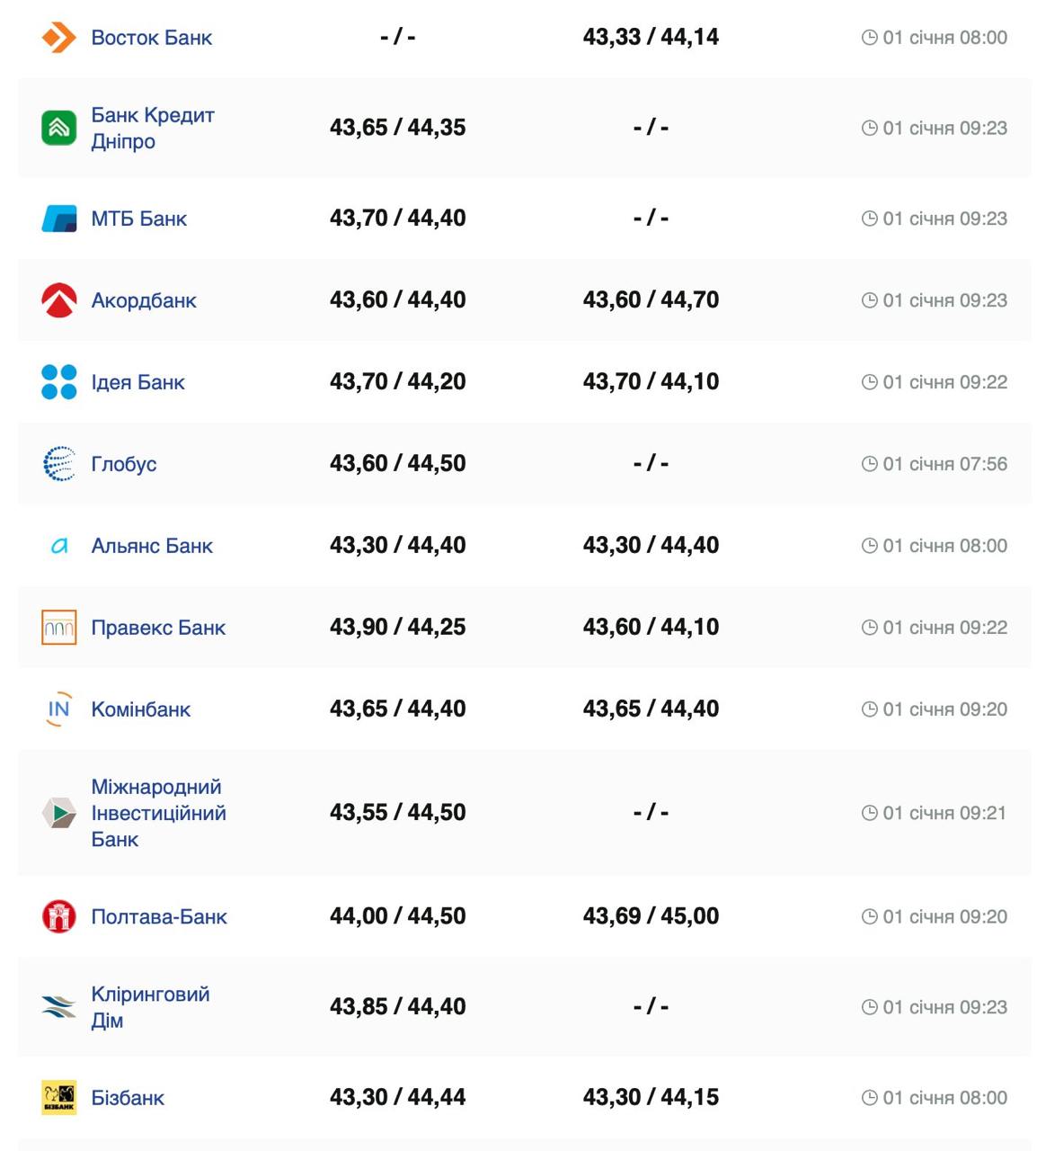Screen dimensions: 1037x1151
Task: Click the Банк Кредит Дніпро green logo
Action: point(59,128)
